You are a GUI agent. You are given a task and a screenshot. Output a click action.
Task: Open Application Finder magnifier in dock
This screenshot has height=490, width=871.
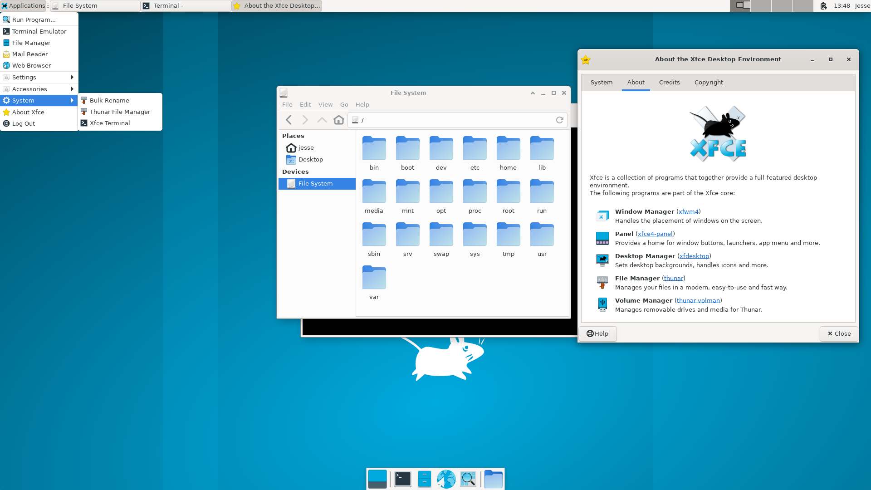pyautogui.click(x=468, y=479)
